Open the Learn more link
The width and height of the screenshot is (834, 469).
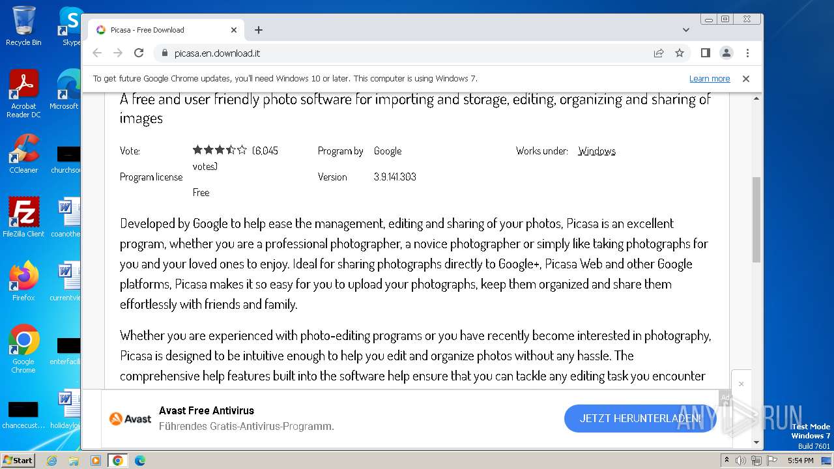(710, 79)
